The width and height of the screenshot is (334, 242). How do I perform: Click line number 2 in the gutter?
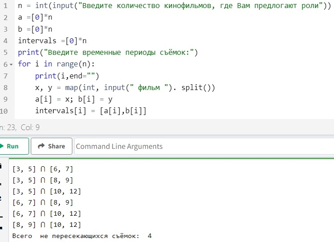[5, 17]
